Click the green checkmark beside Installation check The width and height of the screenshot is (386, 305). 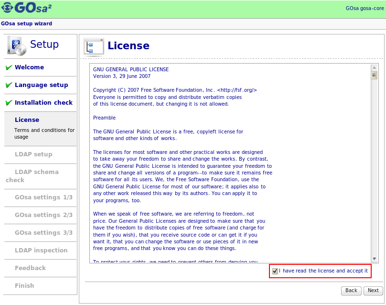tap(9, 103)
